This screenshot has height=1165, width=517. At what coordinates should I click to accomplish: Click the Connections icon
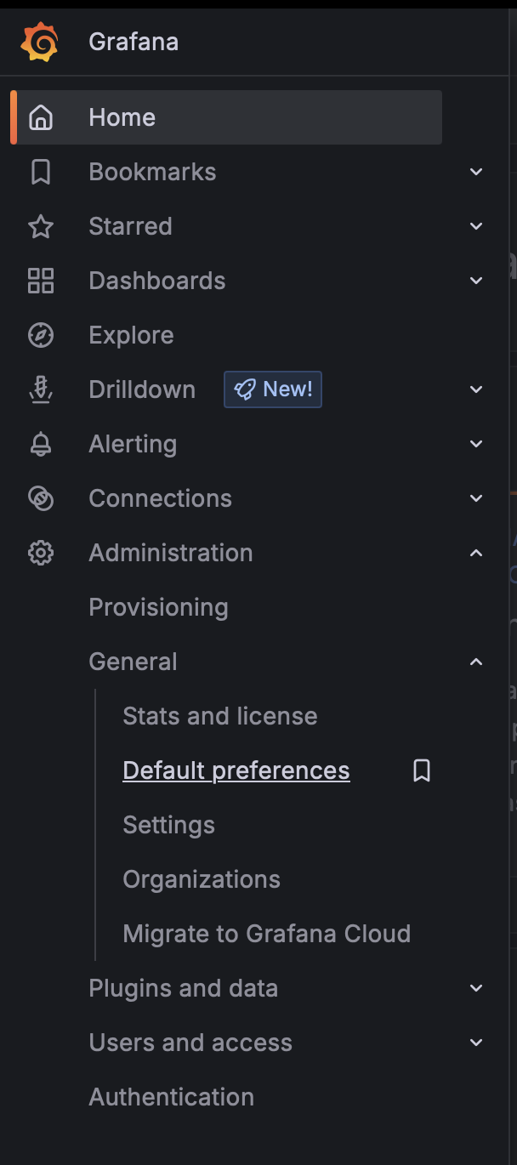coord(40,497)
